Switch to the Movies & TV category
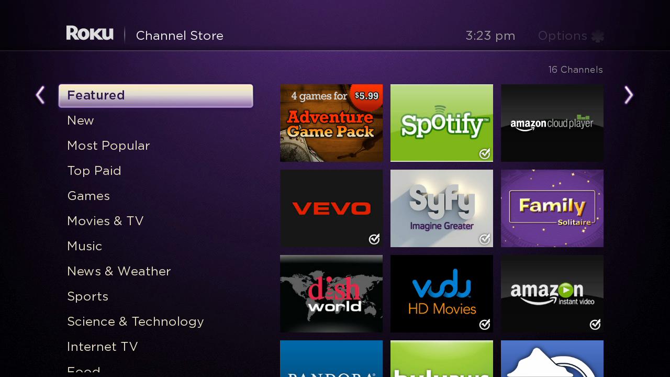This screenshot has width=670, height=377. coord(105,221)
